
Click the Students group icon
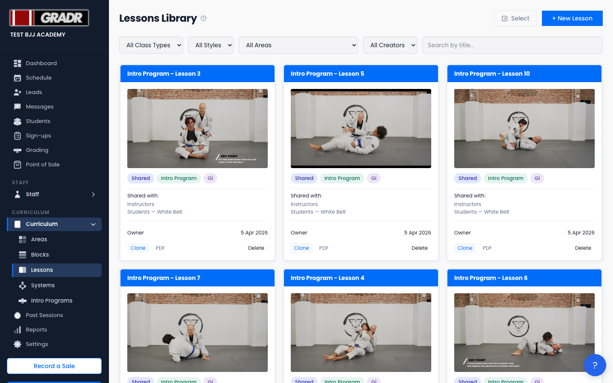click(17, 121)
